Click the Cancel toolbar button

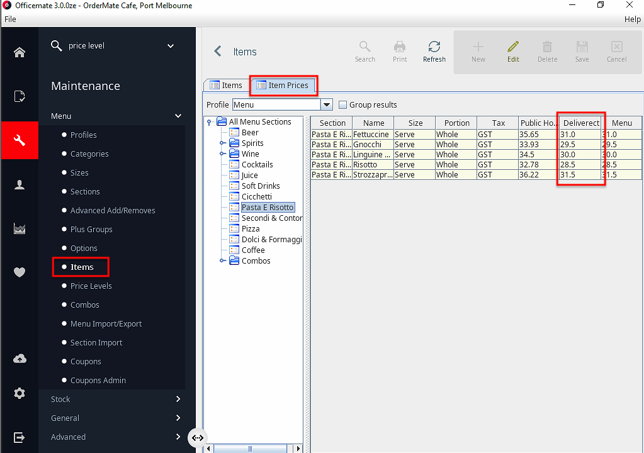coord(616,52)
